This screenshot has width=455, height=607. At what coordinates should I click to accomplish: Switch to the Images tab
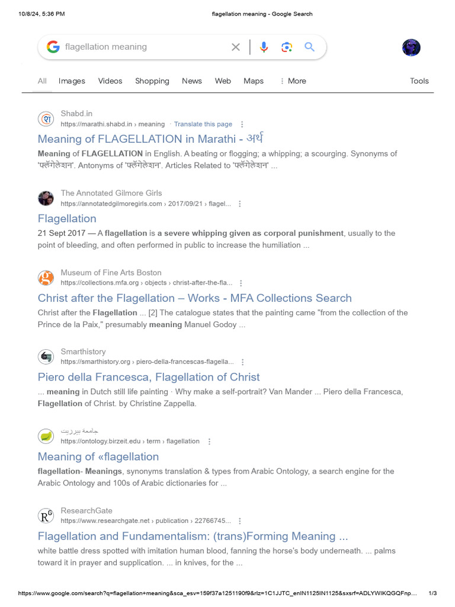pyautogui.click(x=72, y=81)
